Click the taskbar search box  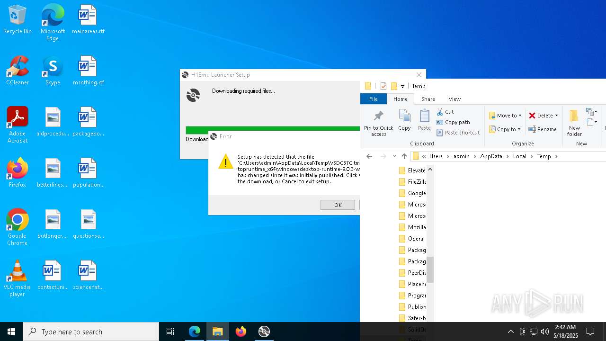coord(91,332)
